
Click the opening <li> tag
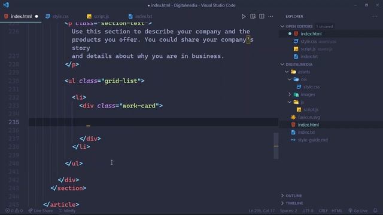coord(79,97)
